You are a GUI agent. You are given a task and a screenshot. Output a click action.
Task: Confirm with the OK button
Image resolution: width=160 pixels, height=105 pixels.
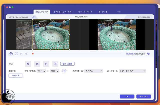click(127, 97)
